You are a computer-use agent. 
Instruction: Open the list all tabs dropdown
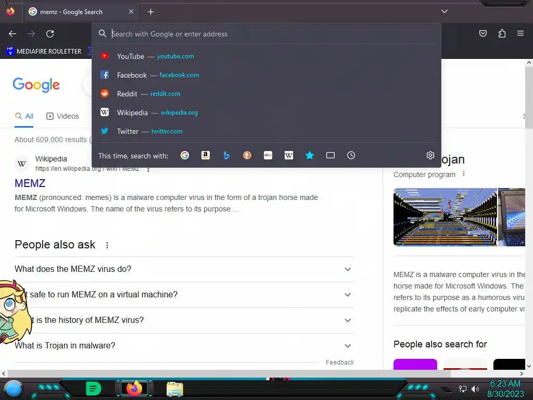(x=445, y=11)
